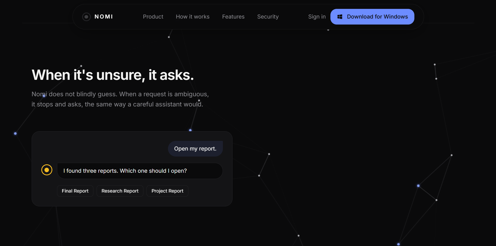Click the 'Nomi does not blindly guess' paragraph

click(x=120, y=99)
